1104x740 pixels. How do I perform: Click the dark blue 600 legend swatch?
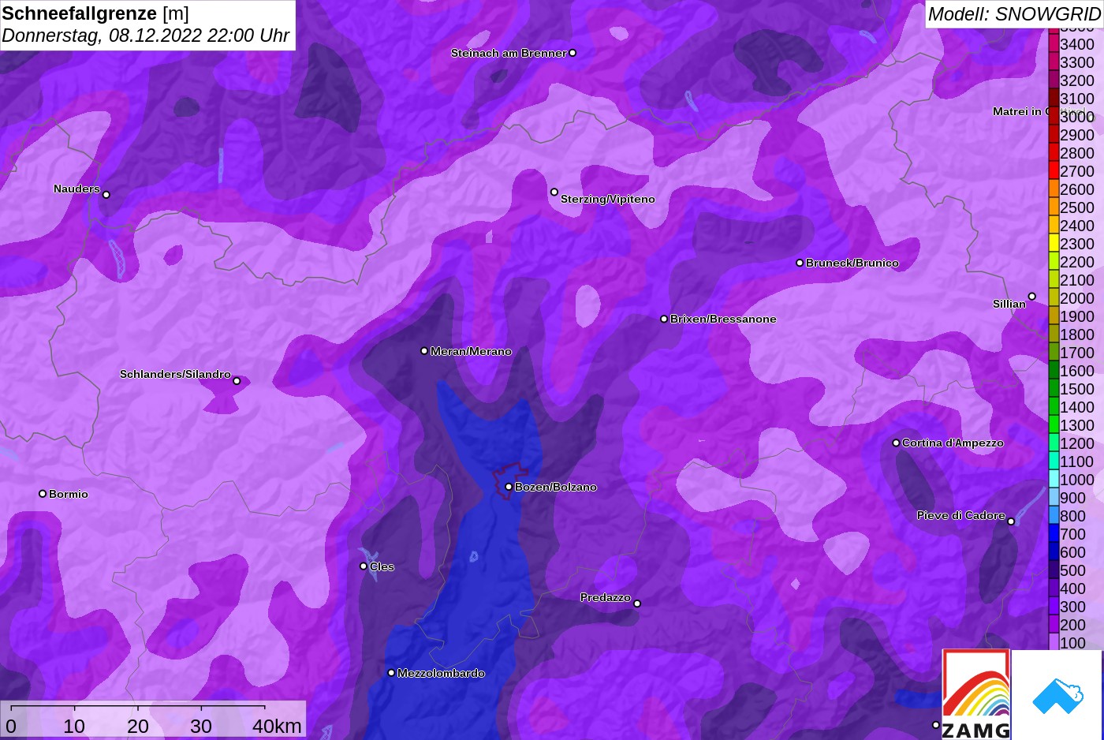(x=1054, y=552)
